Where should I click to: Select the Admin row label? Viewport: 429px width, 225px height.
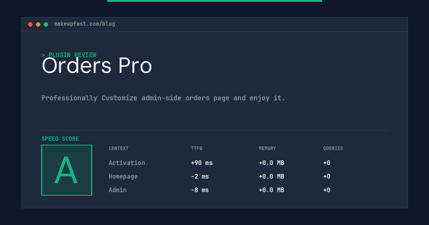tap(118, 190)
